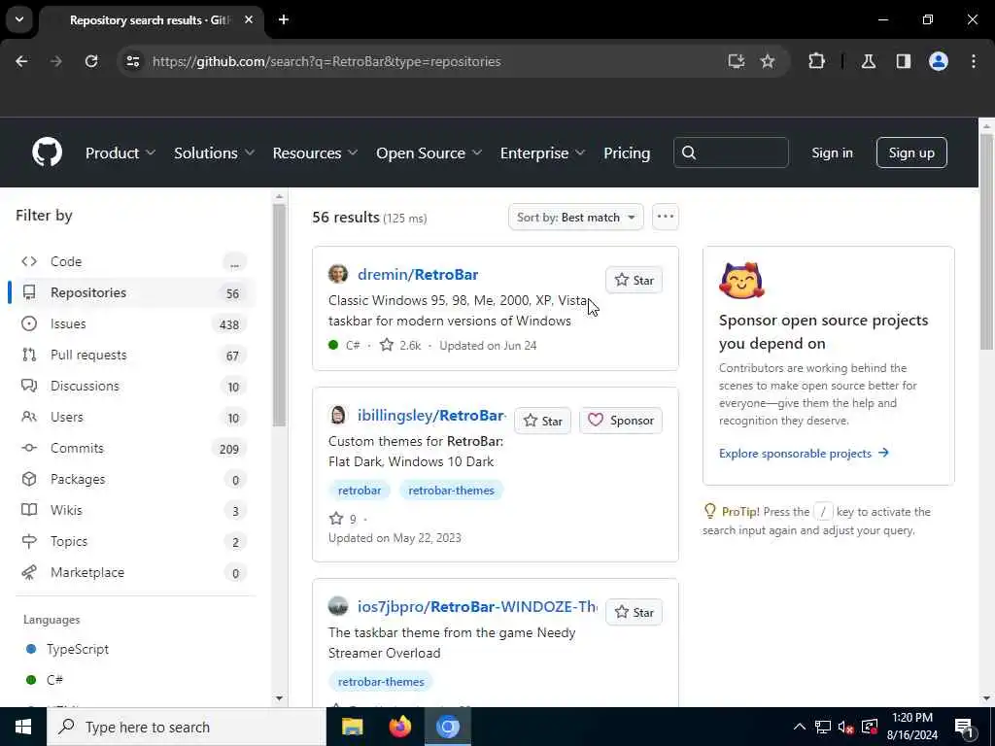Viewport: 995px width, 746px height.
Task: Filter results by Code
Action: [x=133, y=261]
